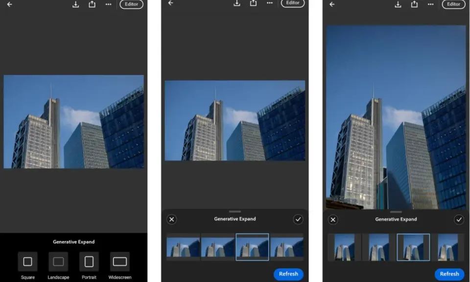Open the three-dot menu in the left screen

[108, 4]
